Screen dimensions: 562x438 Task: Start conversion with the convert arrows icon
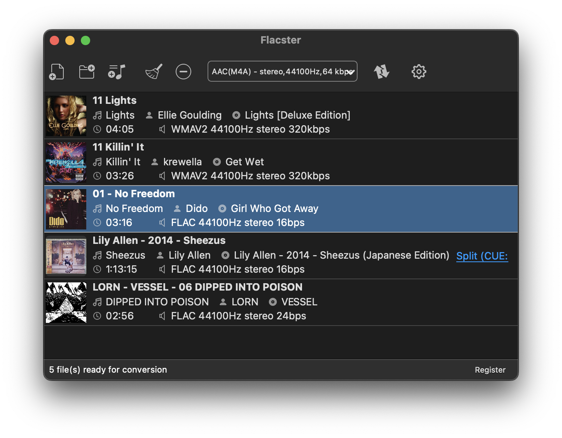(382, 72)
